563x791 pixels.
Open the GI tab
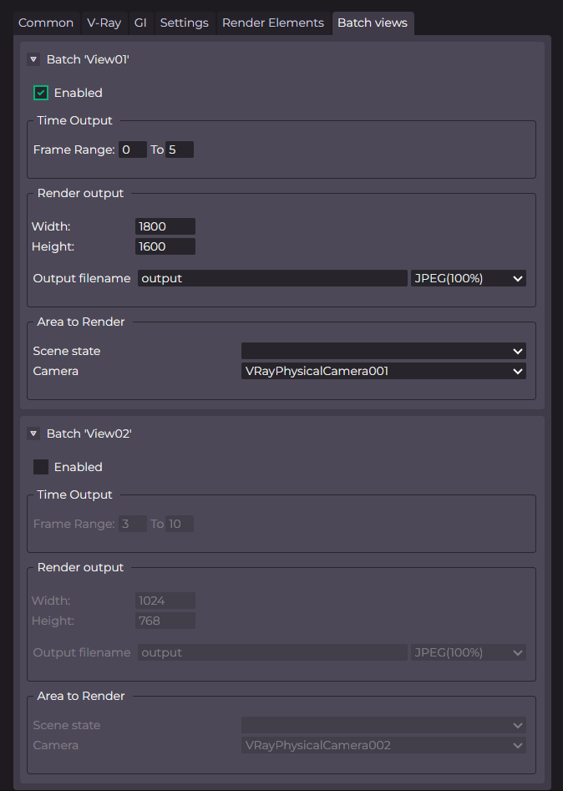(x=140, y=23)
